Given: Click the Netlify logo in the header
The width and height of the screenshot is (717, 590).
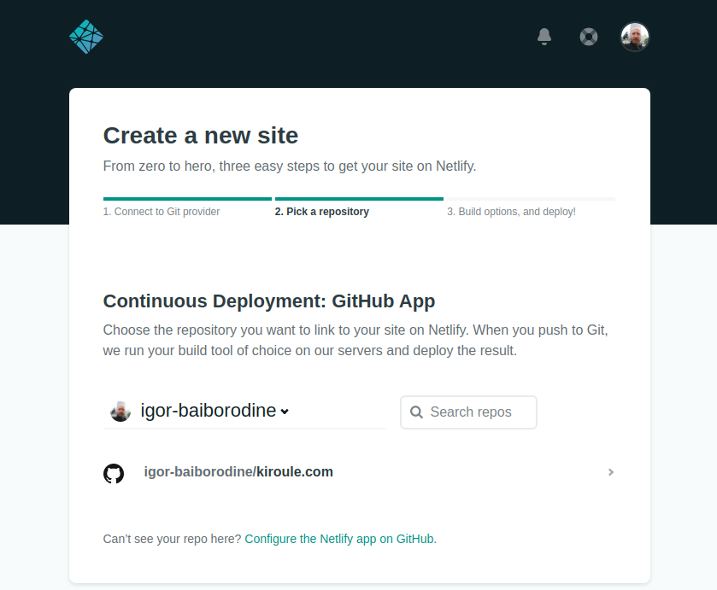Looking at the screenshot, I should point(86,37).
